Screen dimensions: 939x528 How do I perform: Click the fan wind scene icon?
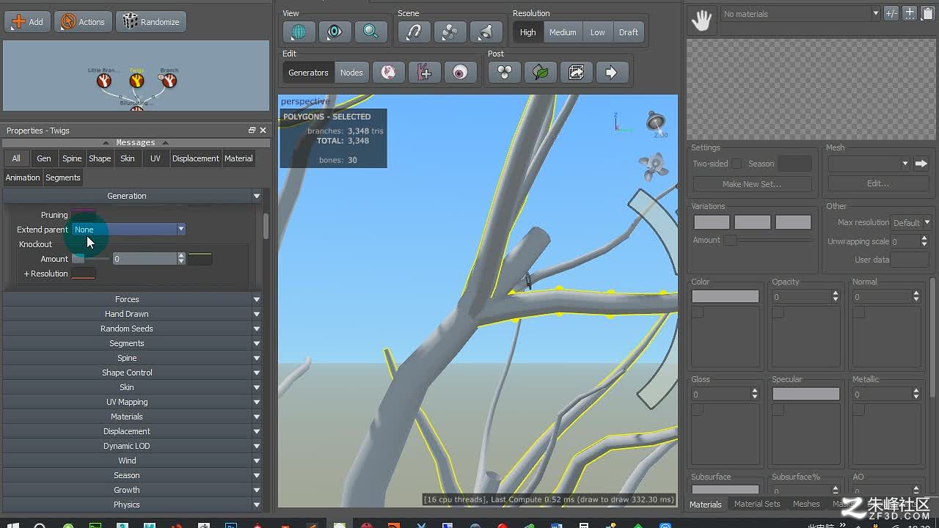pos(450,32)
